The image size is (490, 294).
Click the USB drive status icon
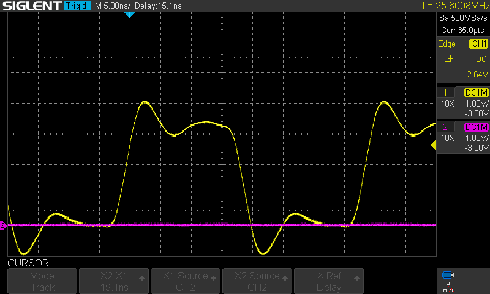tap(448, 275)
